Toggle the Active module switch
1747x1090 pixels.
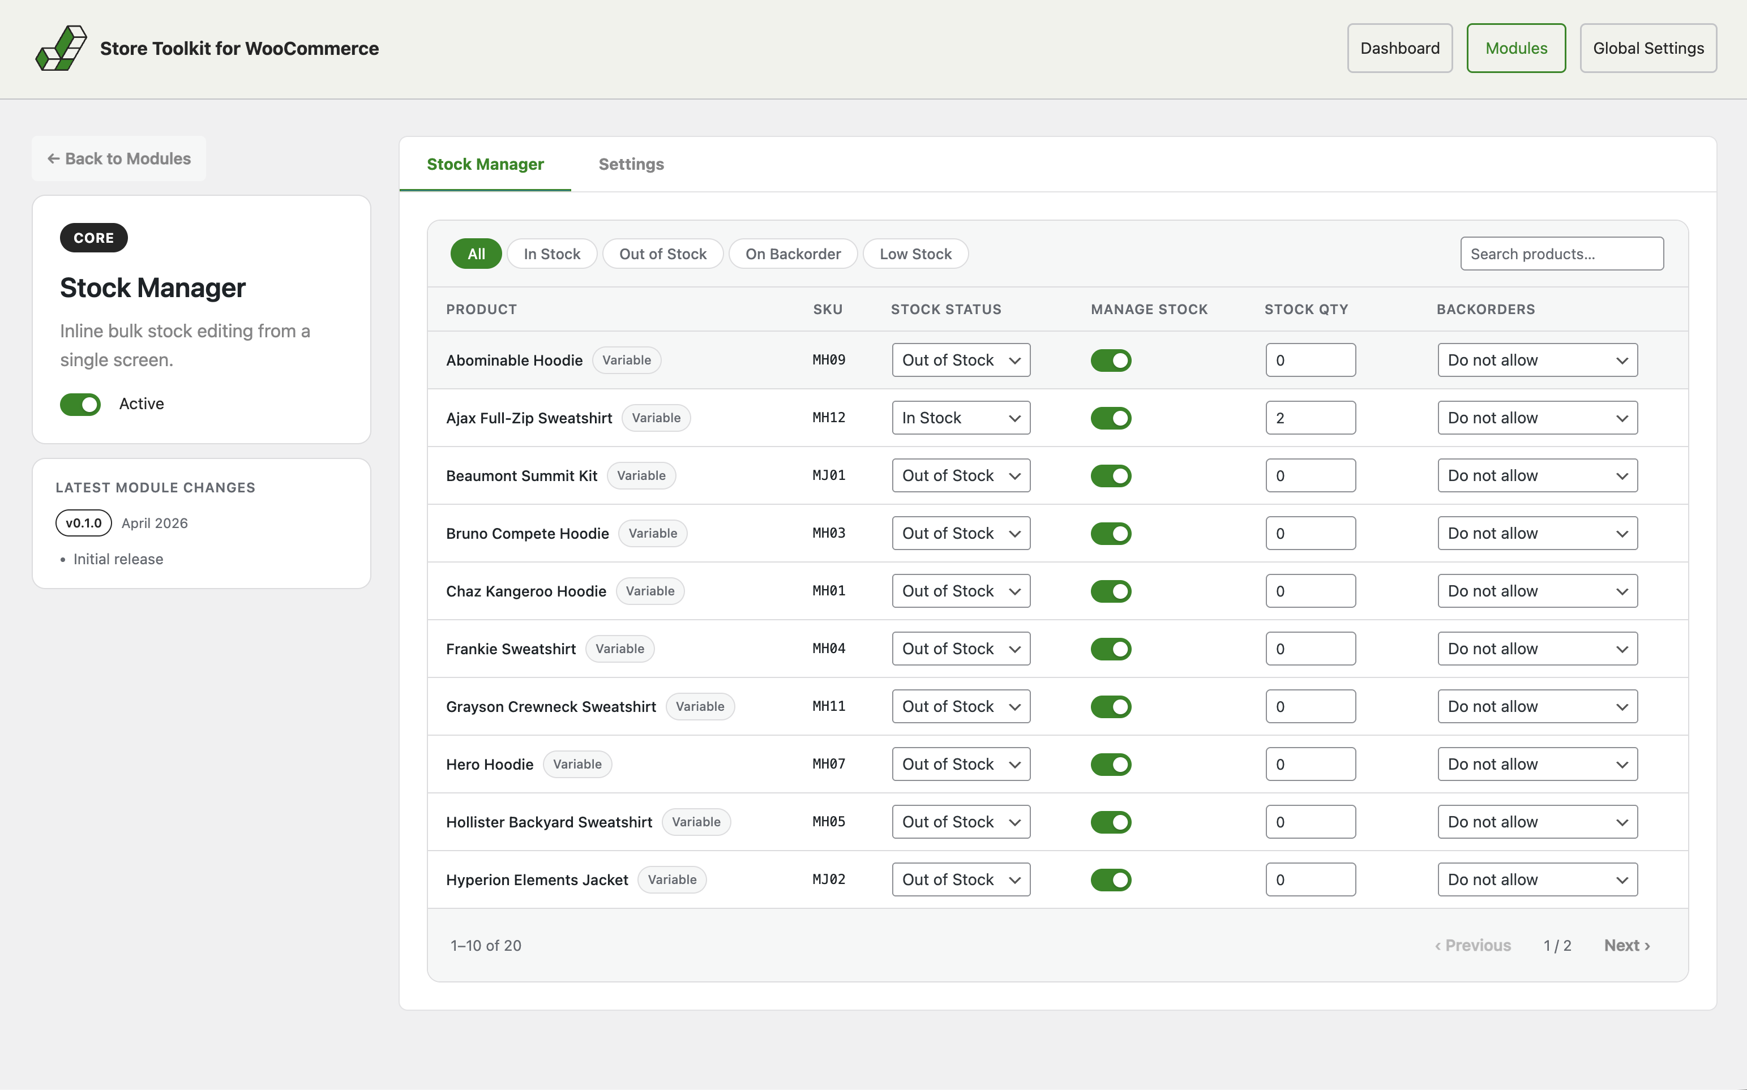[x=80, y=404]
